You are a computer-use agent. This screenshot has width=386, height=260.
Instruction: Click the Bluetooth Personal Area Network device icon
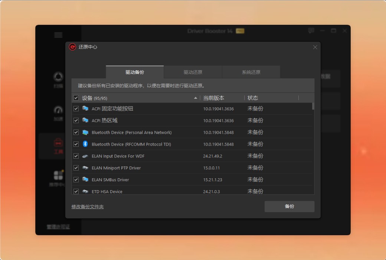point(85,132)
